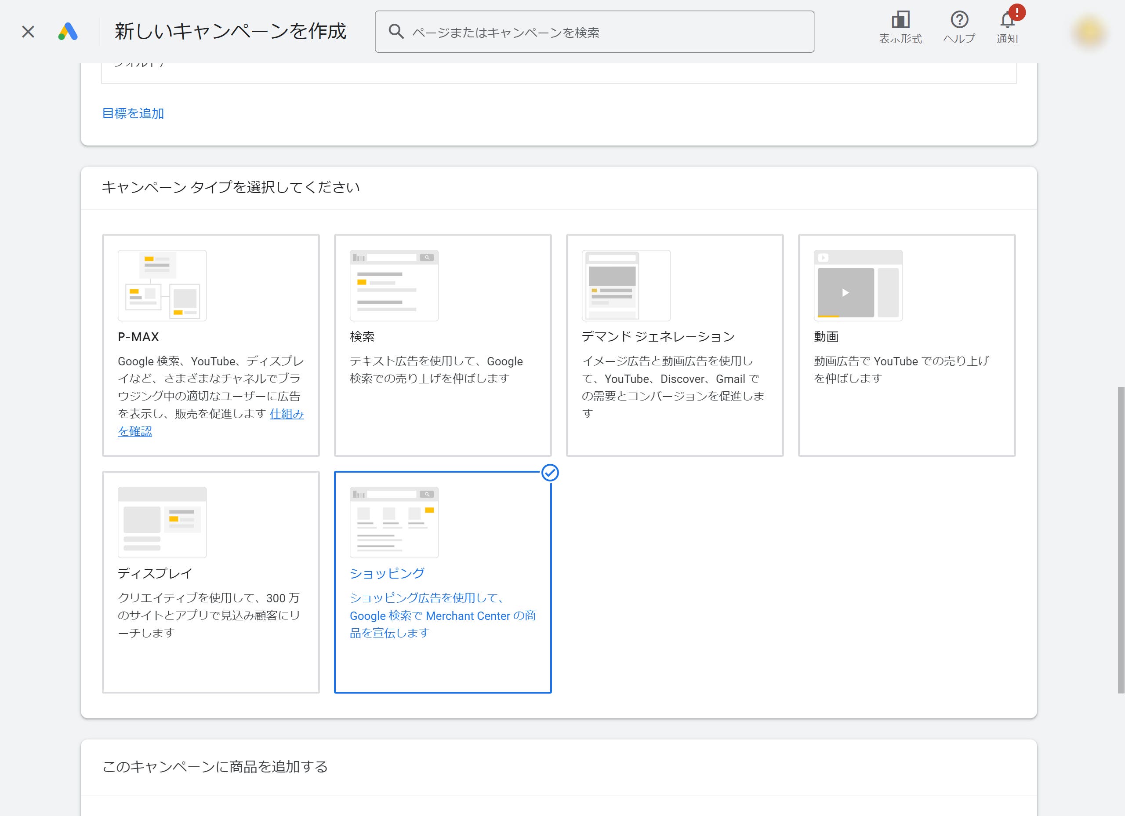Click the selected checkmark on ショッピング card

coord(550,473)
